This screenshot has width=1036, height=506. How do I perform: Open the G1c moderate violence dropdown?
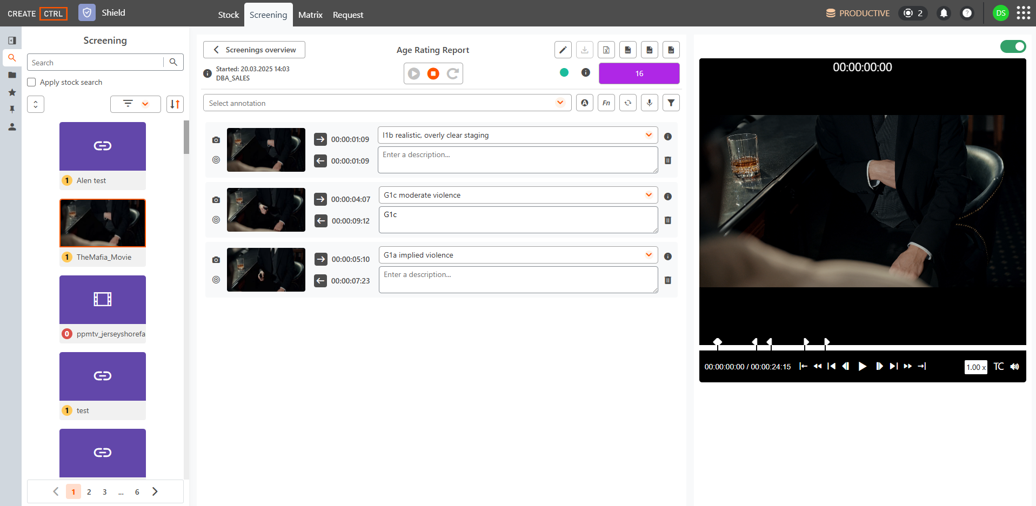tap(518, 195)
